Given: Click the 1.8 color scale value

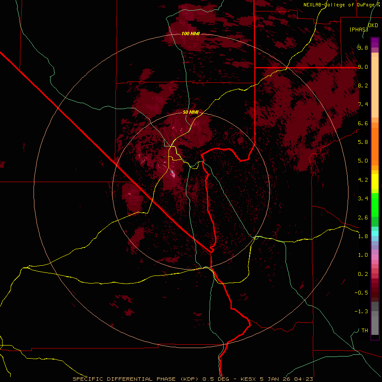Looking at the screenshot, I should click(363, 236).
